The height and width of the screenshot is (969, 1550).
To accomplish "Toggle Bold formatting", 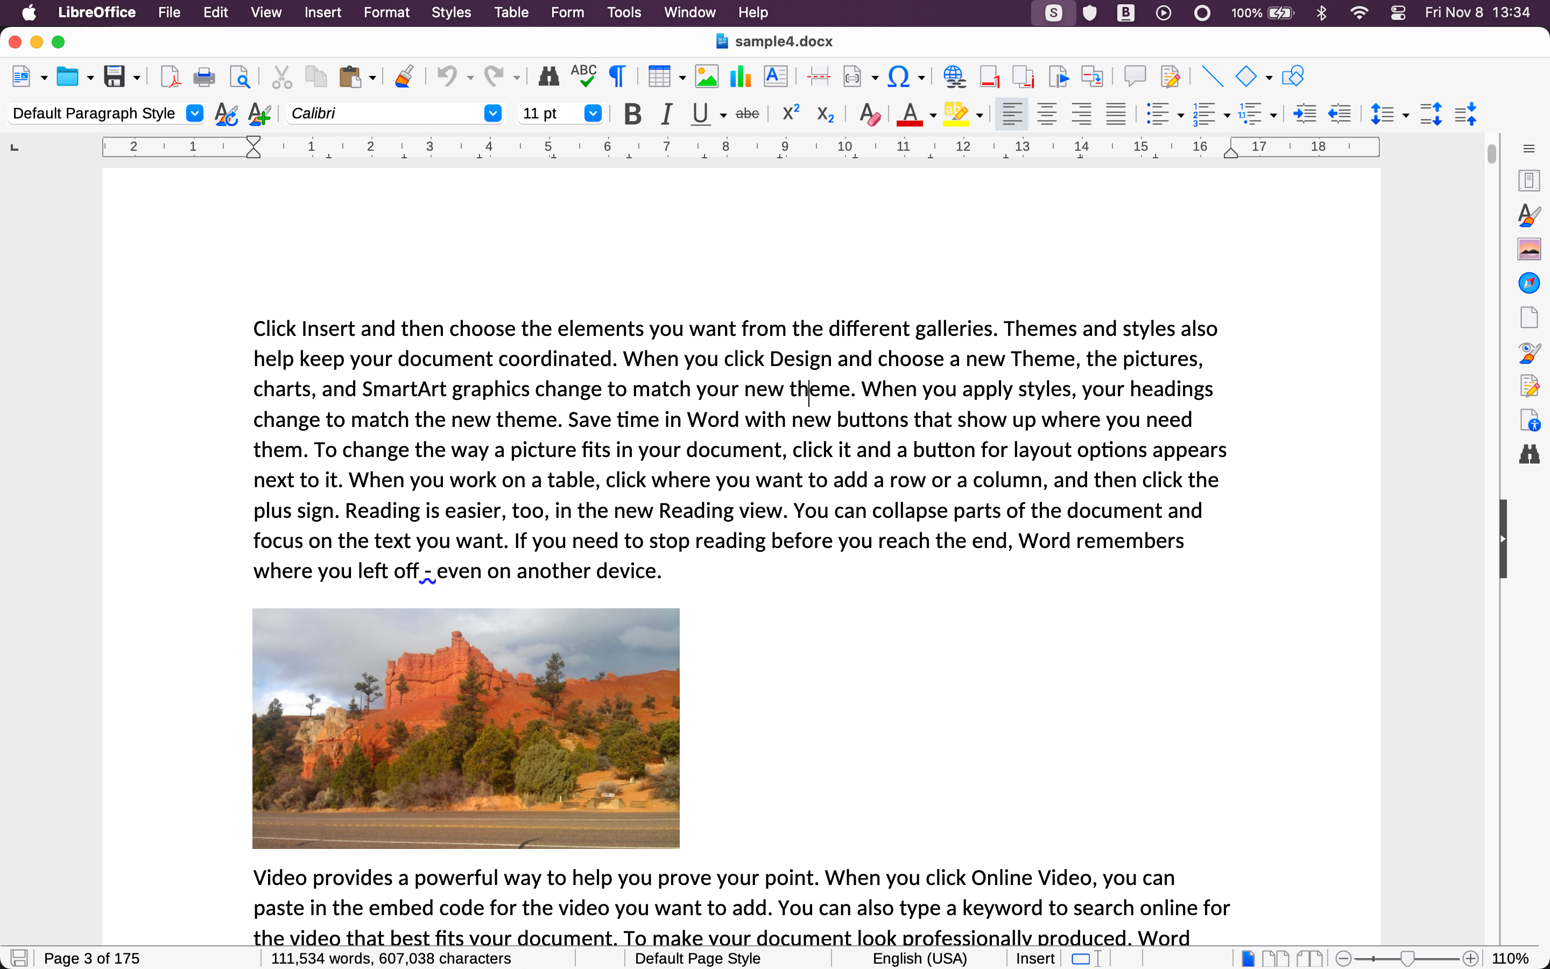I will [632, 114].
